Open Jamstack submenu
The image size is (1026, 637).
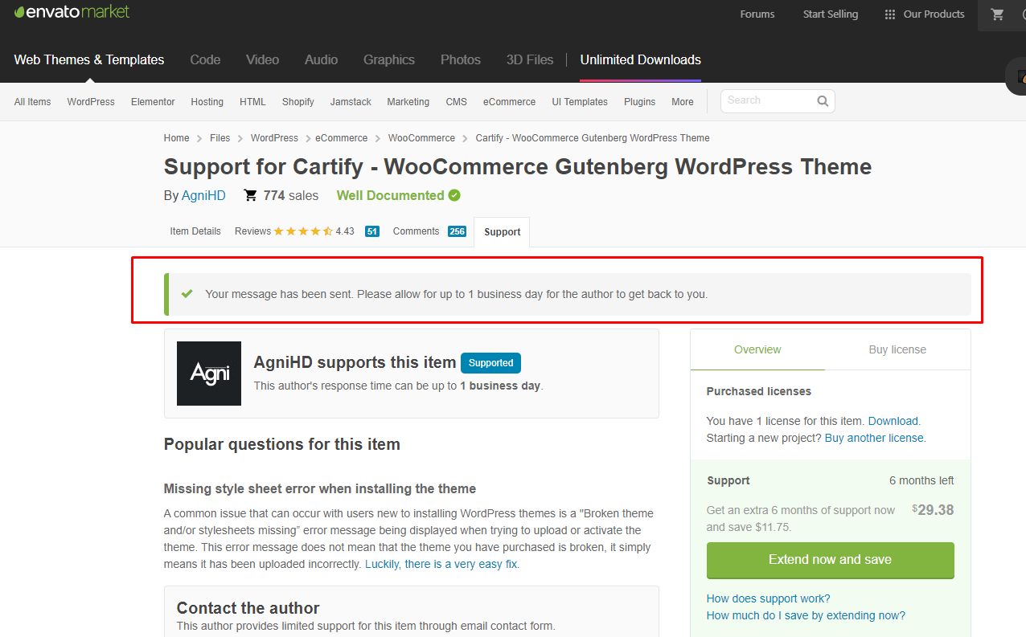click(x=351, y=102)
